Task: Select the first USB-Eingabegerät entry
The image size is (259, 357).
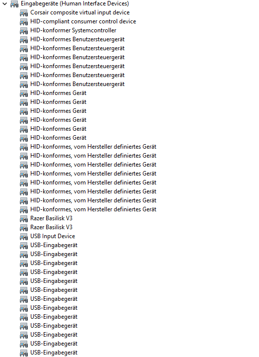Action: coord(54,245)
